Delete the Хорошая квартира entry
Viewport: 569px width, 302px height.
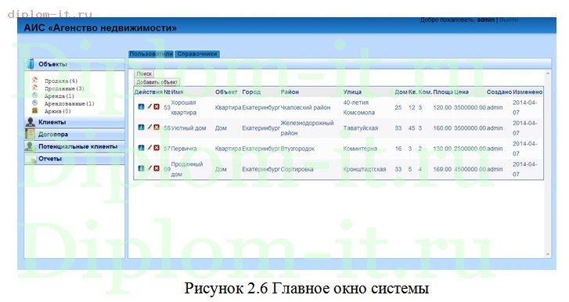point(157,107)
